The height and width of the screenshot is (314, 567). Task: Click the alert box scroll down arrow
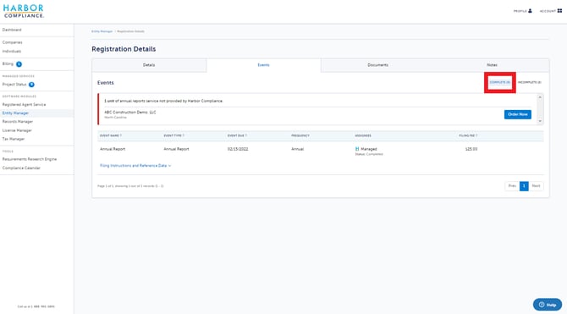[x=540, y=121]
